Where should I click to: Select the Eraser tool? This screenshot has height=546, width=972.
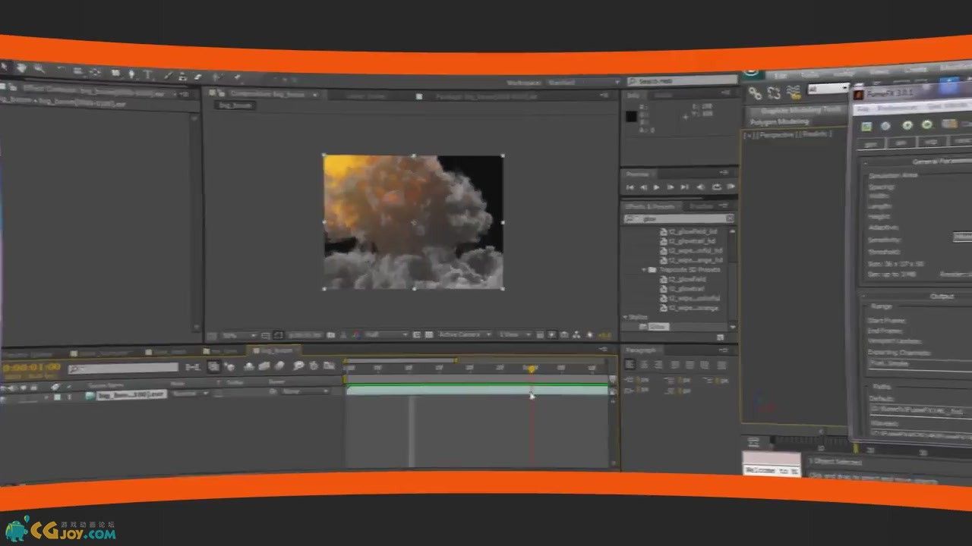pos(197,77)
